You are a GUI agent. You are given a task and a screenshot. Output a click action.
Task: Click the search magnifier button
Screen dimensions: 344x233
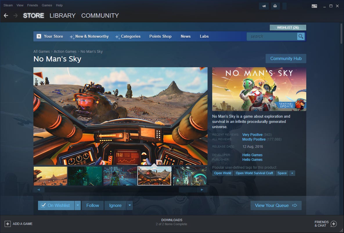point(301,36)
